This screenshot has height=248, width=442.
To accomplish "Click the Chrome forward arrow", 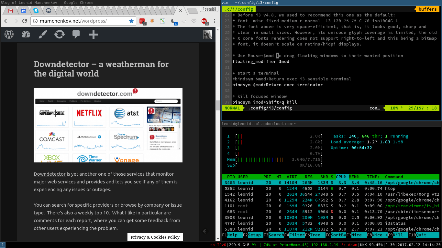I will (16, 21).
